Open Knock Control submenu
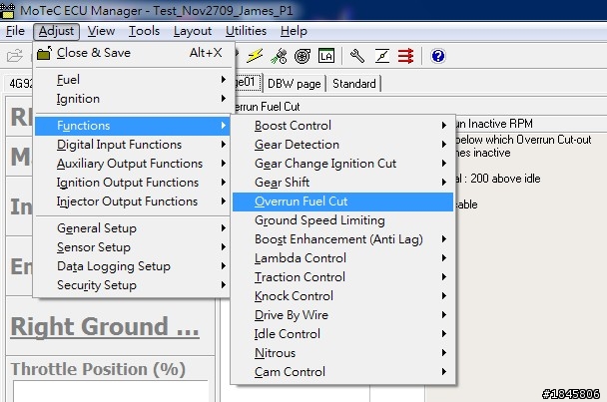This screenshot has height=402, width=607. [342, 296]
